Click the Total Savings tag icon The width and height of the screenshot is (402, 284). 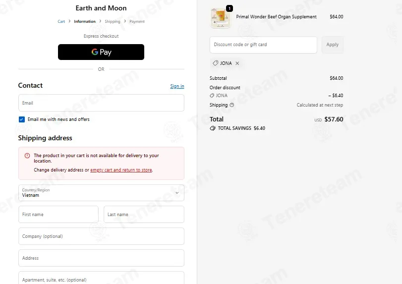[x=213, y=128]
